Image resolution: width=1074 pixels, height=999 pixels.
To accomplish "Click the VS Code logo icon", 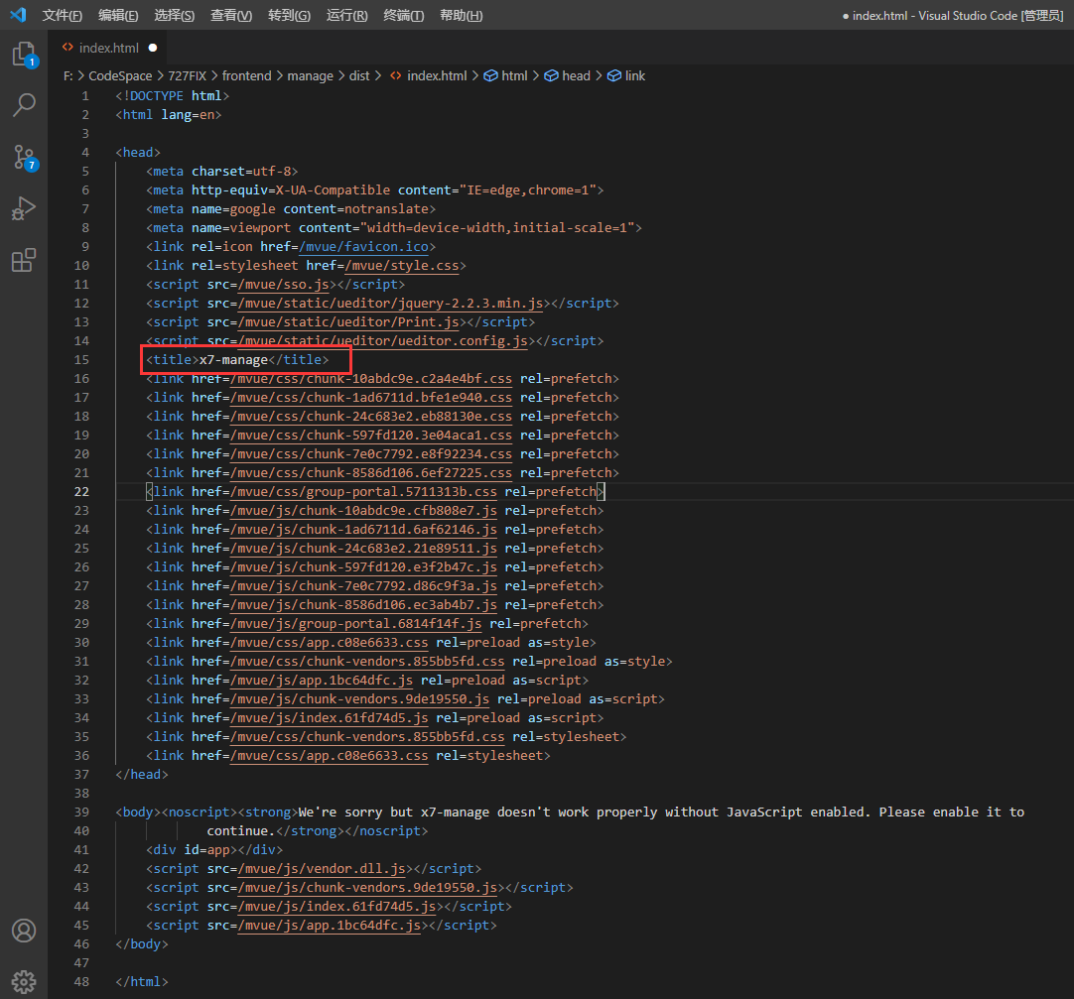I will (18, 15).
